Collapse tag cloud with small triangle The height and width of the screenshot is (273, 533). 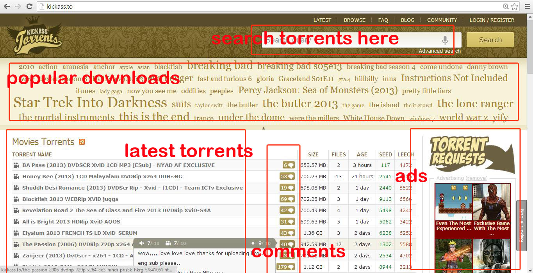[x=264, y=128]
